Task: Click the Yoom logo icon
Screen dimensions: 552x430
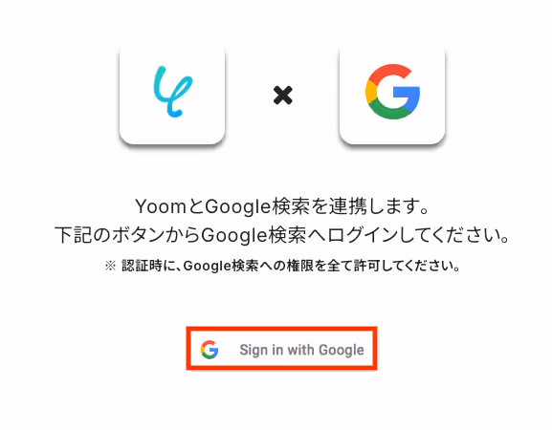Action: (172, 92)
